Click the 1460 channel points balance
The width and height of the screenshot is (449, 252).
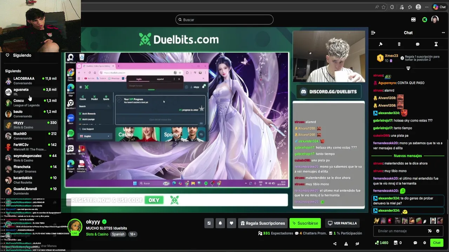[382, 243]
